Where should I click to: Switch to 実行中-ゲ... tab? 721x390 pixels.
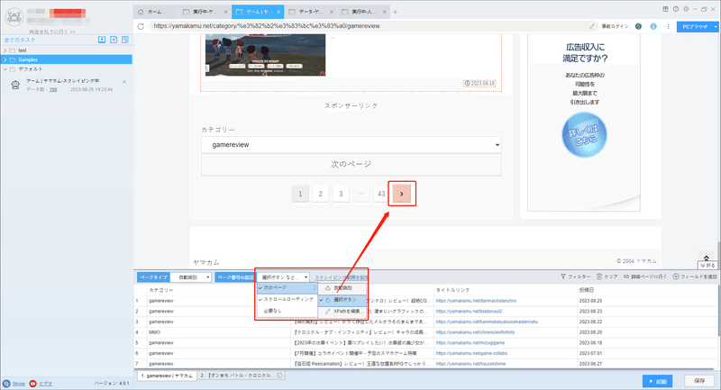(x=205, y=12)
